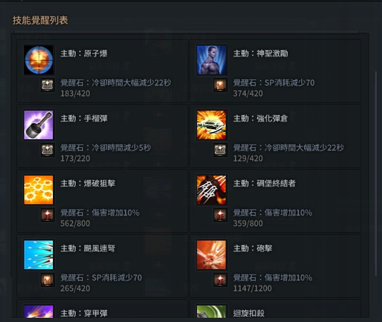This screenshot has height=322, width=382.
Task: Click the awakening stone icon under 原子爆
Action: [48, 85]
